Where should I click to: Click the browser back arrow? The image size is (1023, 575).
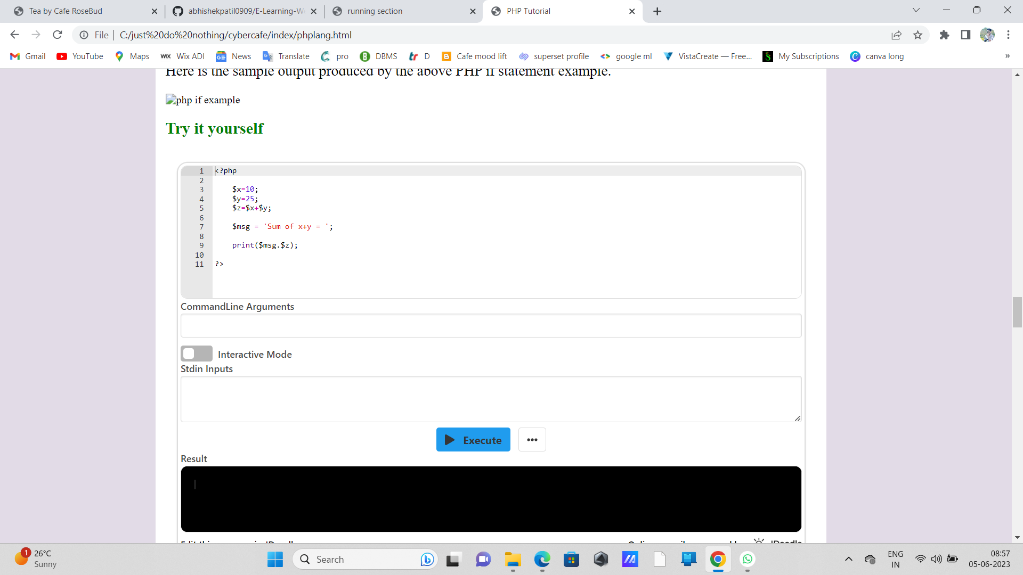click(14, 35)
